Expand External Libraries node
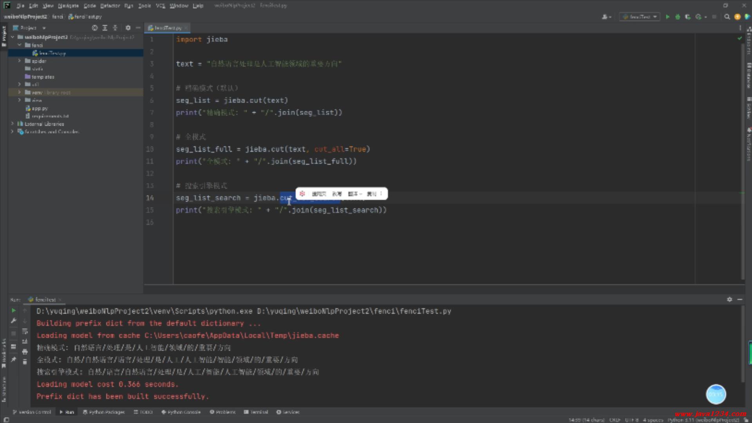This screenshot has height=423, width=752. 12,124
